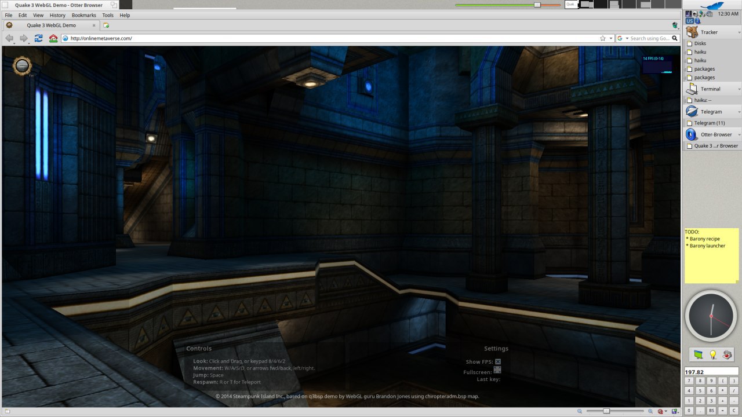The image size is (742, 417).
Task: Open closed tabs trash can icon
Action: click(x=675, y=25)
